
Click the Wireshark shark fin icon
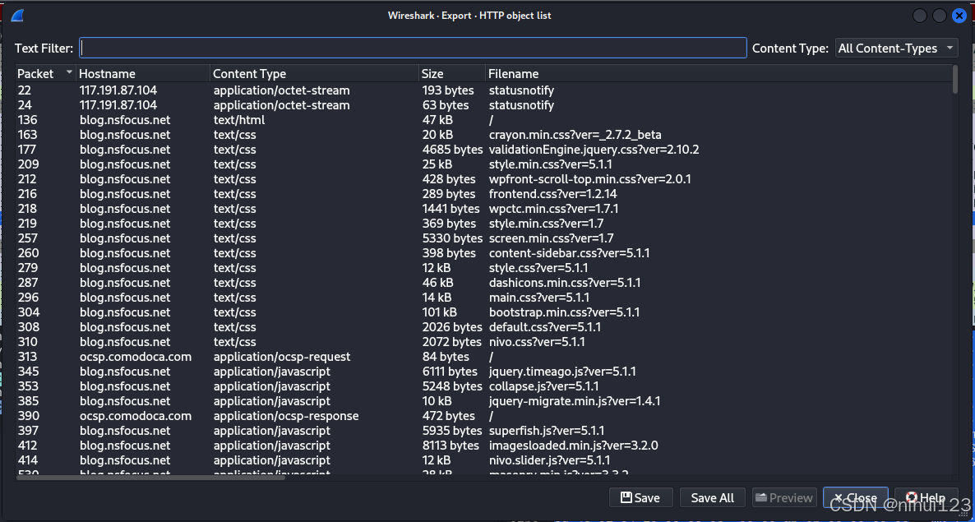point(16,16)
